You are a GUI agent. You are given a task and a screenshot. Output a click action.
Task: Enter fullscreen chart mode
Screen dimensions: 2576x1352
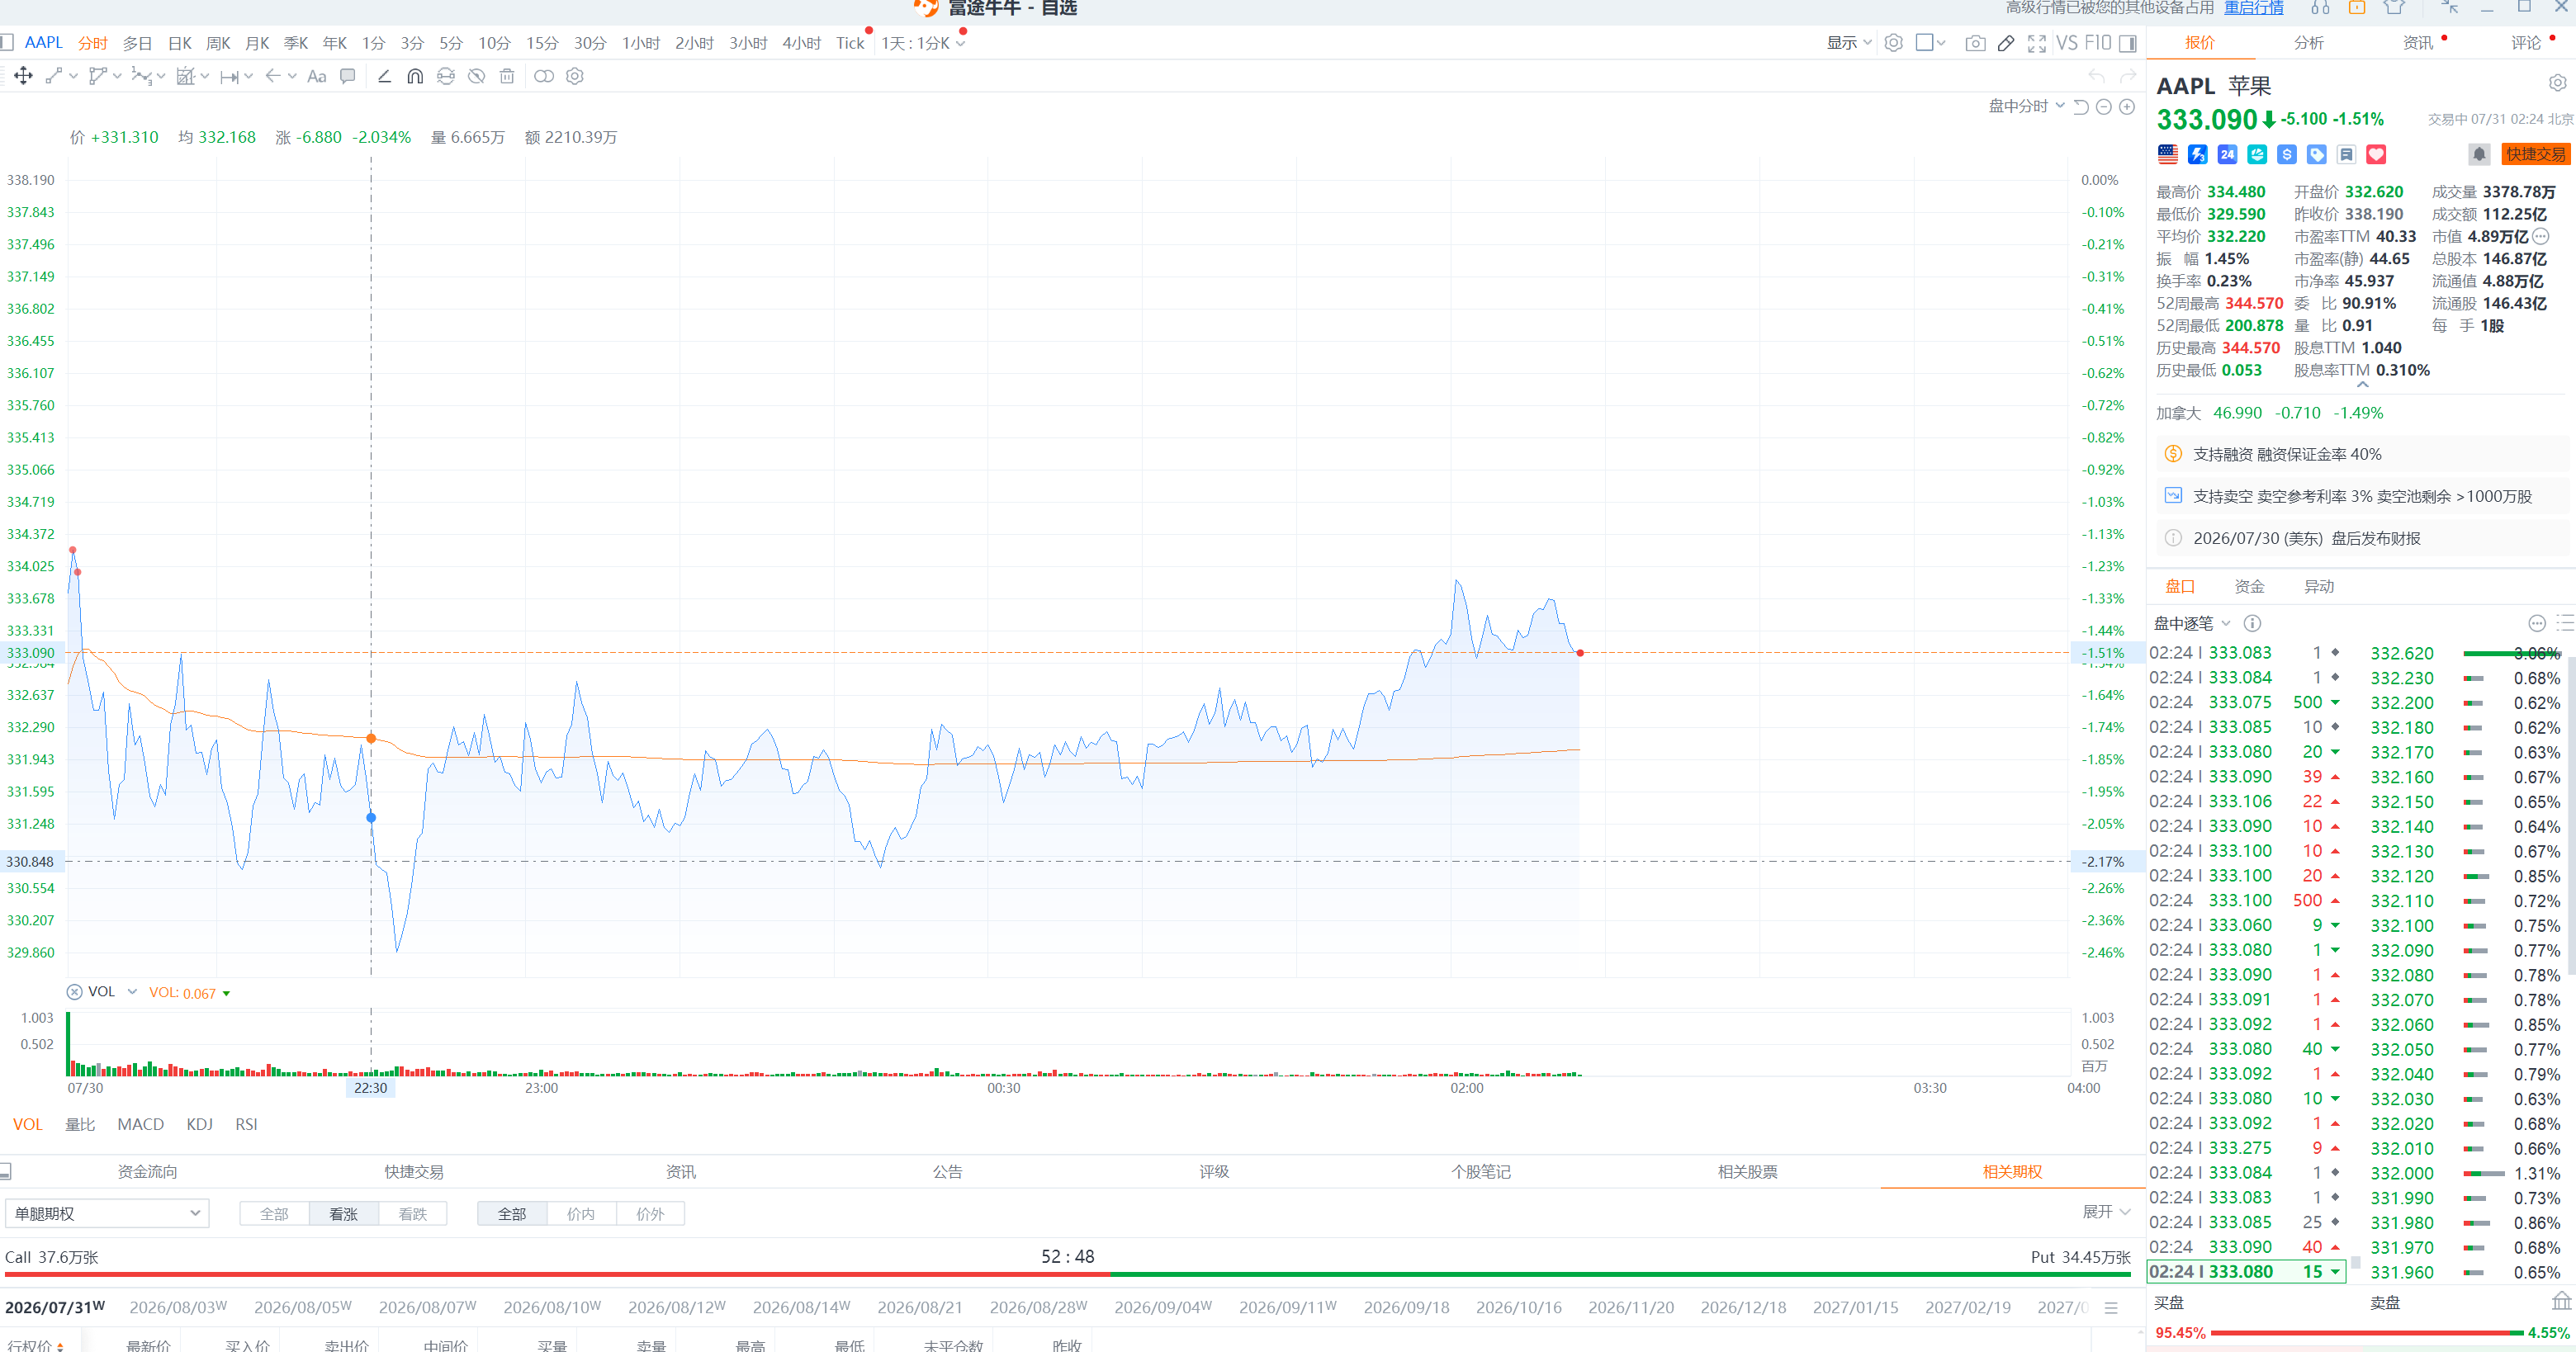2037,43
